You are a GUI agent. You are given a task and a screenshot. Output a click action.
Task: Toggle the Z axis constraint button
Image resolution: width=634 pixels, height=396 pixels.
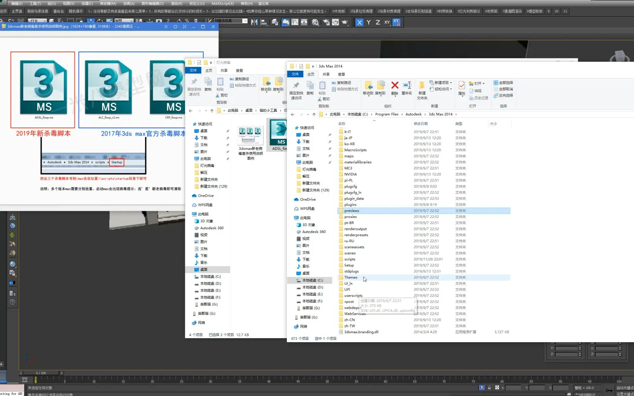coord(378,22)
